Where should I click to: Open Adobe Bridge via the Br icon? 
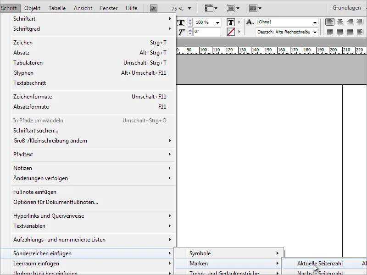[154, 8]
